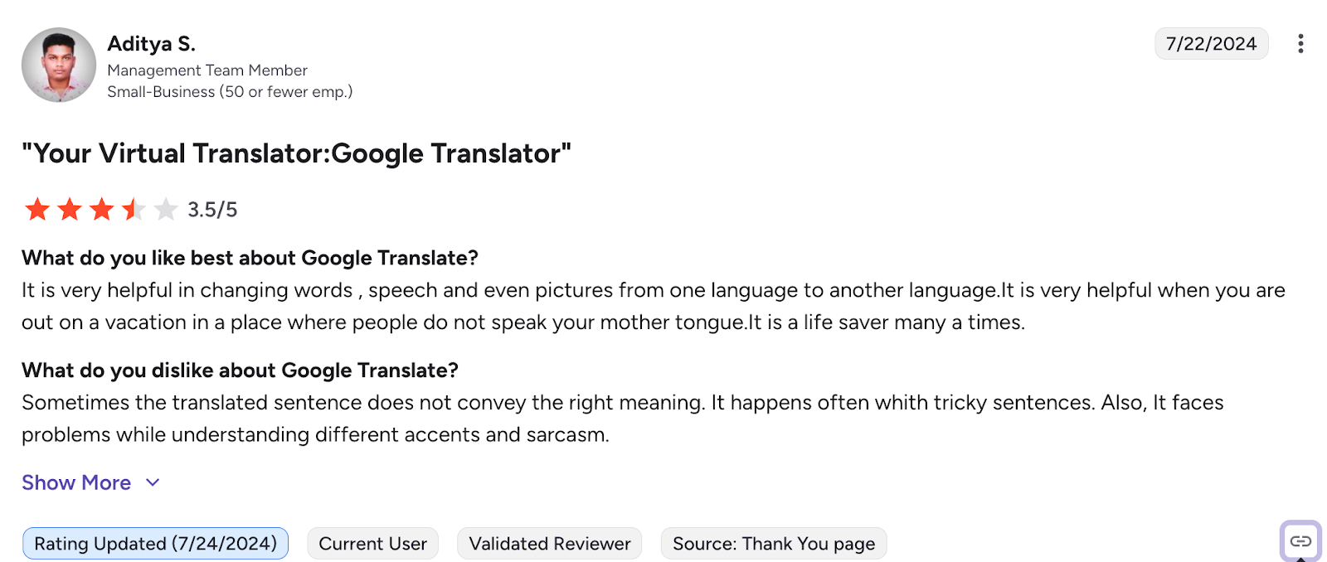Click the empty fifth rating star
The width and height of the screenshot is (1327, 562).
pos(166,210)
